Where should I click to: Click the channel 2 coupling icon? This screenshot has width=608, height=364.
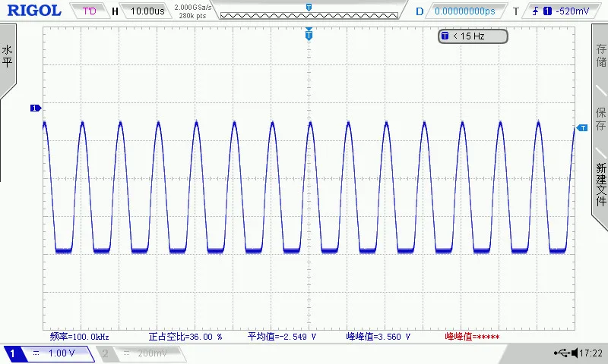[126, 353]
